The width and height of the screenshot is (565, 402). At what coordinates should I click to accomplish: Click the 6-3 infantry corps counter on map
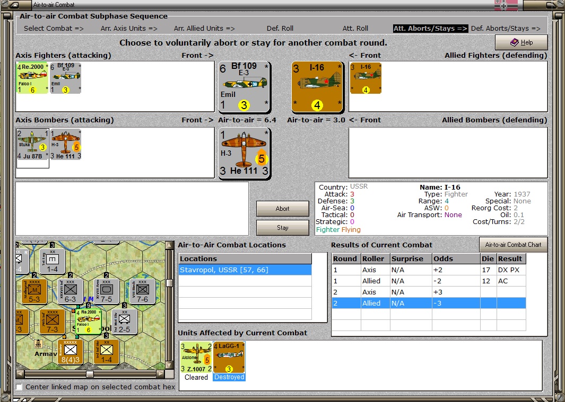(x=70, y=291)
